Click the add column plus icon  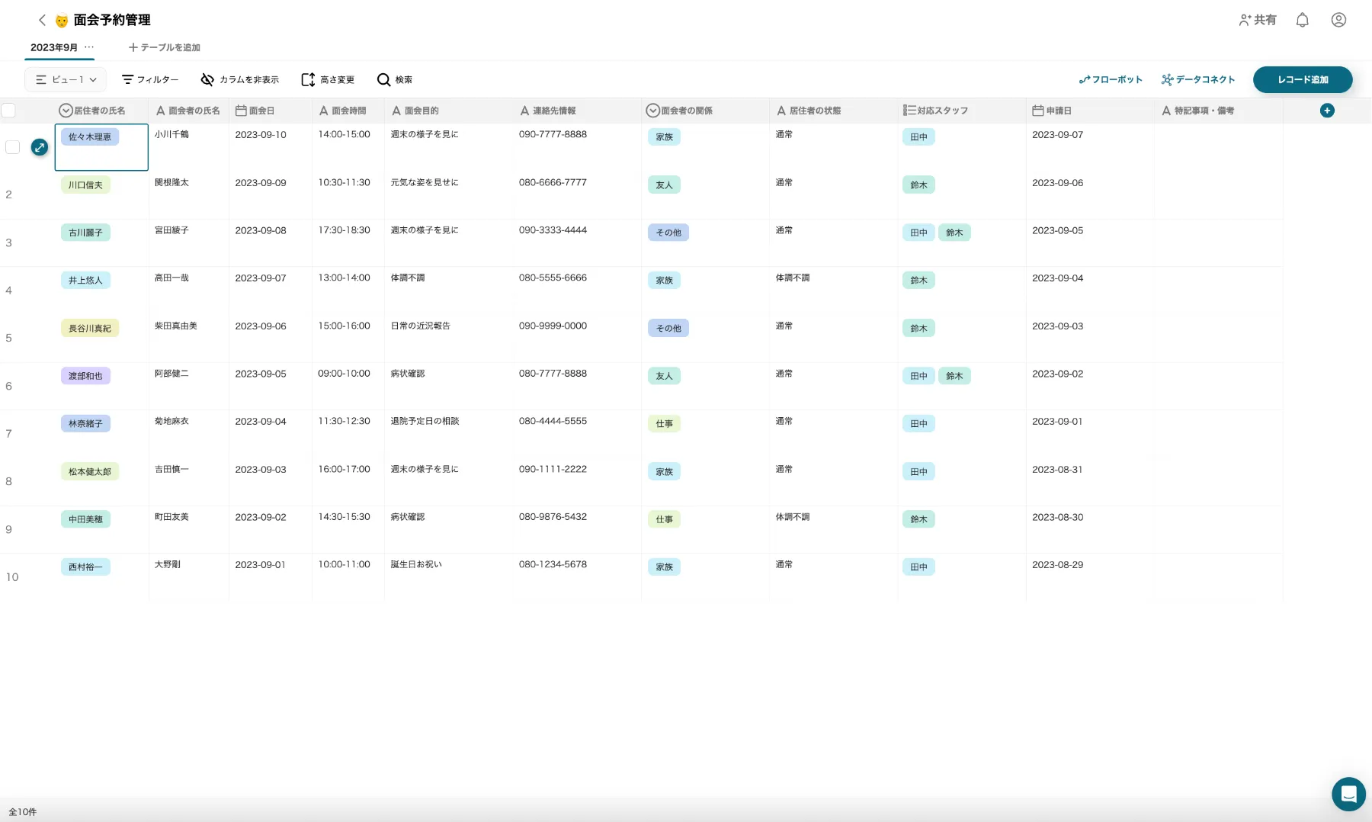1327,111
